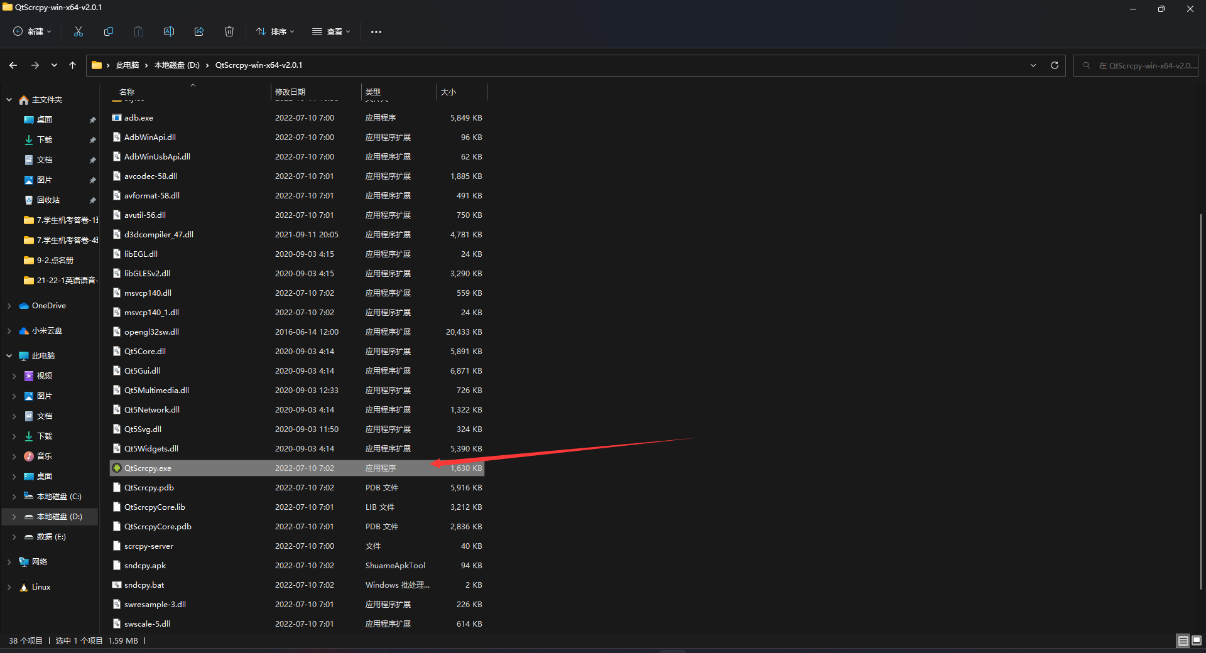This screenshot has width=1206, height=653.
Task: Expand the address bar history dropdown
Action: click(1033, 65)
